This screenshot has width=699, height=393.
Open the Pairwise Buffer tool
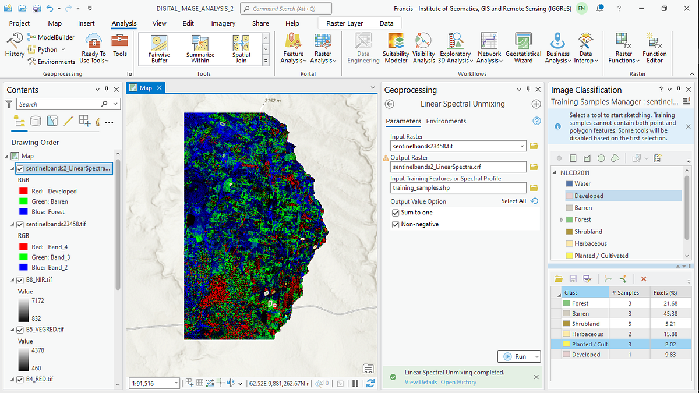point(159,49)
